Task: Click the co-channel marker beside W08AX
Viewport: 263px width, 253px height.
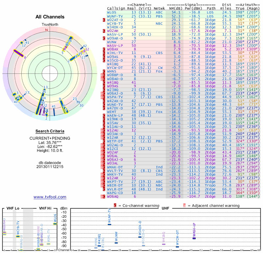Action: pyautogui.click(x=104, y=49)
